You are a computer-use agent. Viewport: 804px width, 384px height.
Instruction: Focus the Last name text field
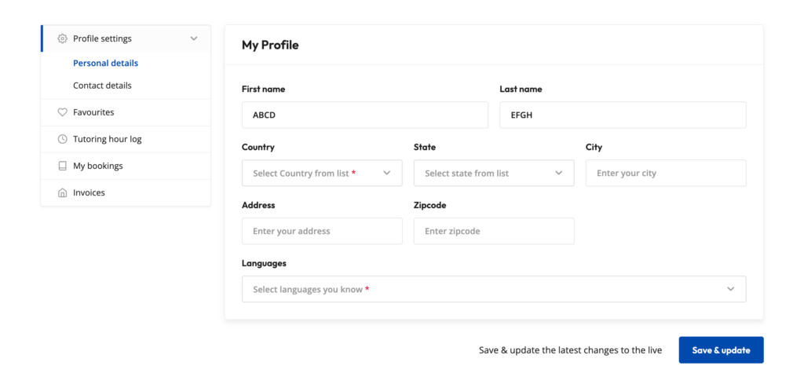[623, 115]
